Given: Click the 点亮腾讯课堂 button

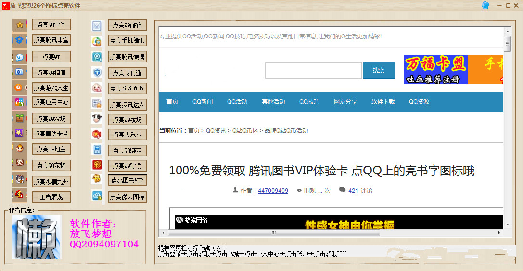Looking at the screenshot, I should point(51,40).
